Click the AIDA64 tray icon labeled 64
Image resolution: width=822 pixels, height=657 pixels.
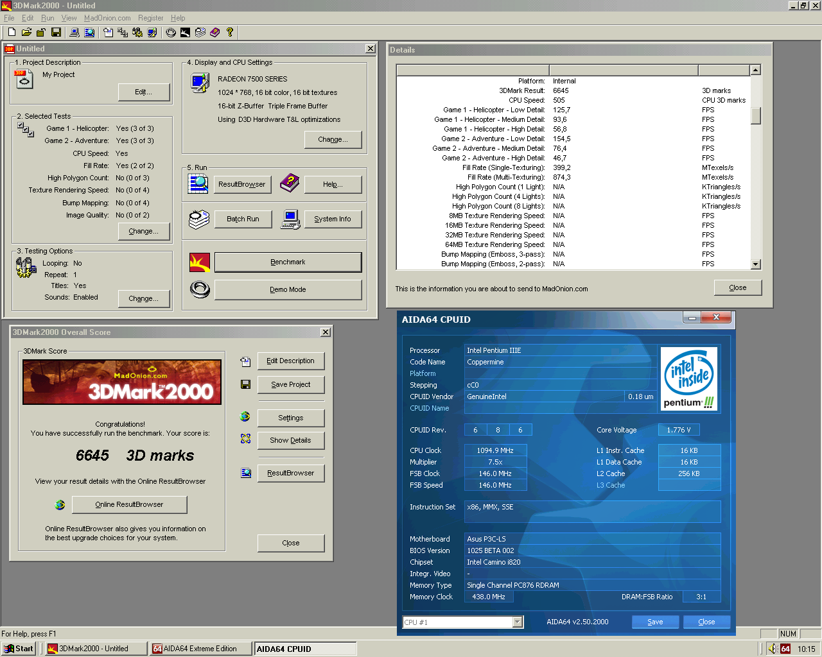(x=785, y=649)
